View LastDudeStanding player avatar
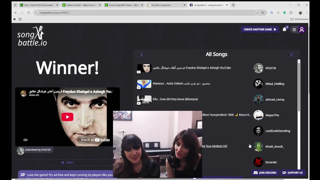 tap(258, 131)
